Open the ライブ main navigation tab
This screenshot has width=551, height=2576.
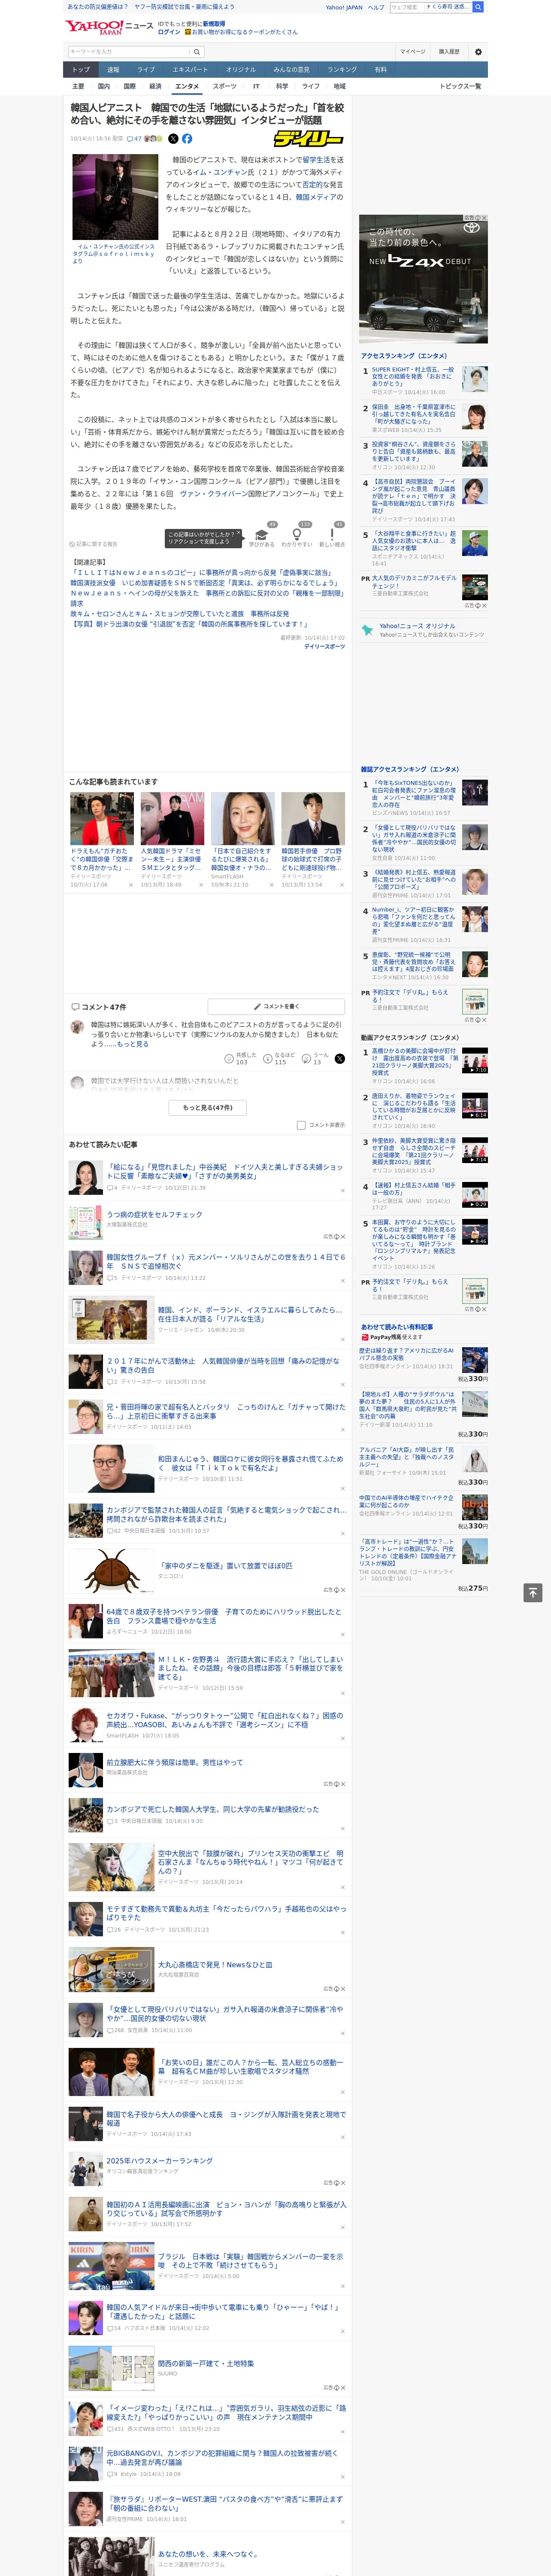tap(146, 69)
